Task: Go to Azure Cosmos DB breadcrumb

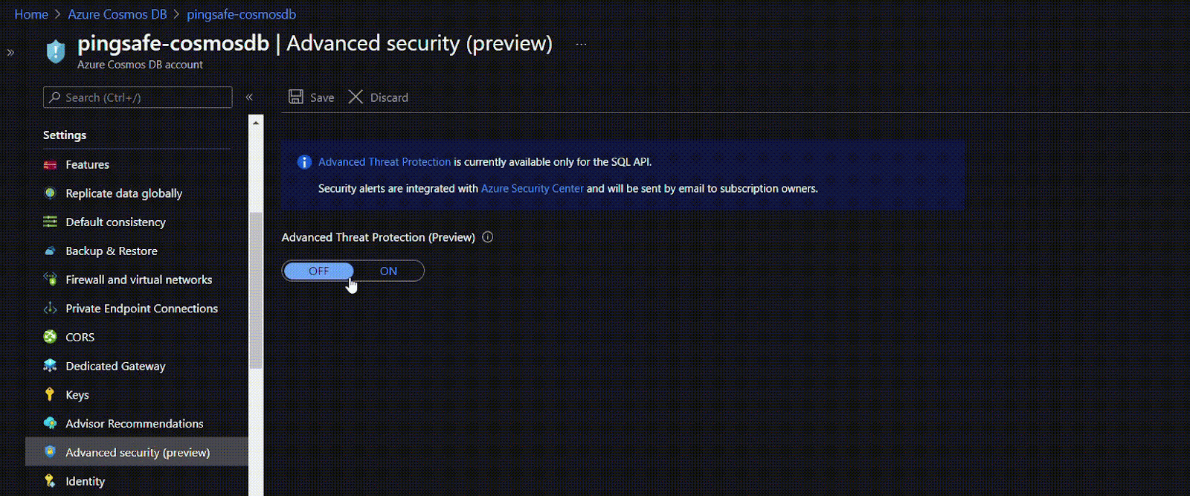Action: 118,14
